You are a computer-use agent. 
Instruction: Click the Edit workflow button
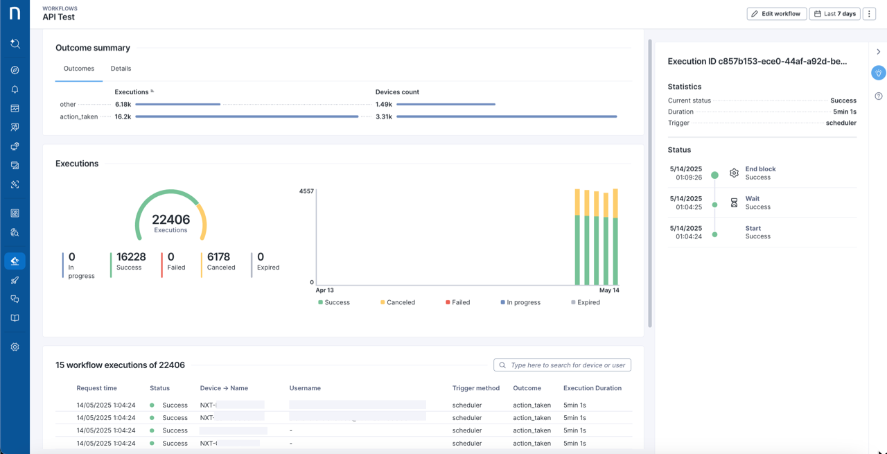tap(776, 14)
